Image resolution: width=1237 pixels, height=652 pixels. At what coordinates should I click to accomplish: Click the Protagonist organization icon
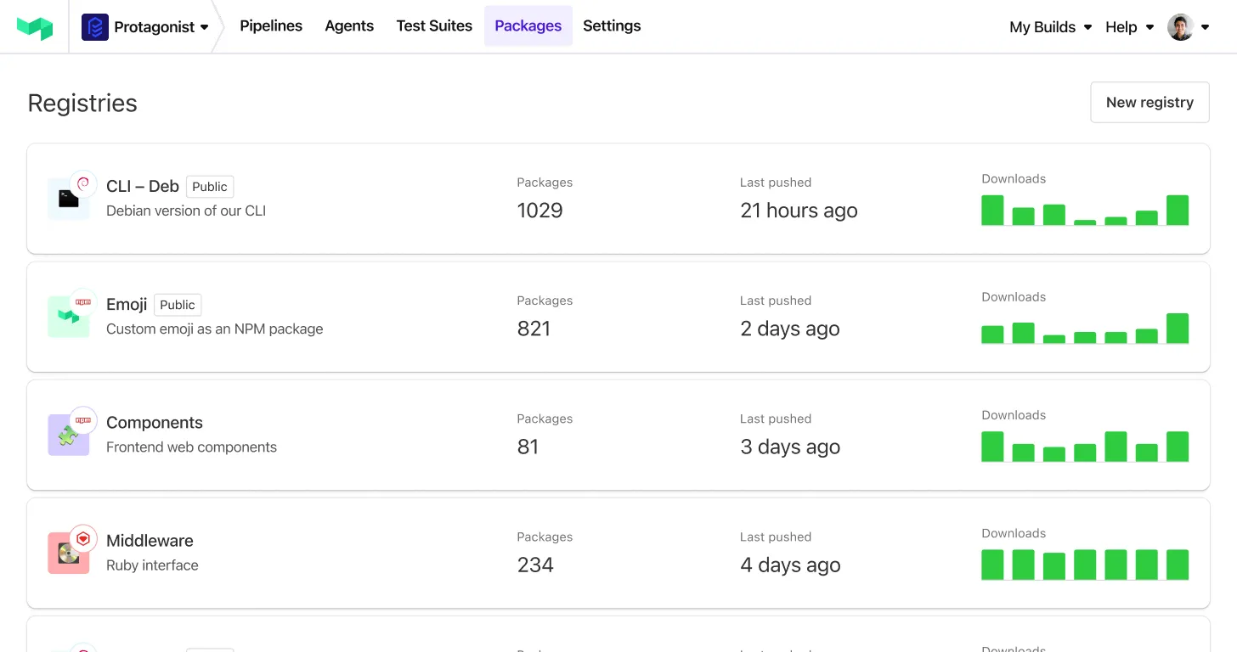click(95, 27)
